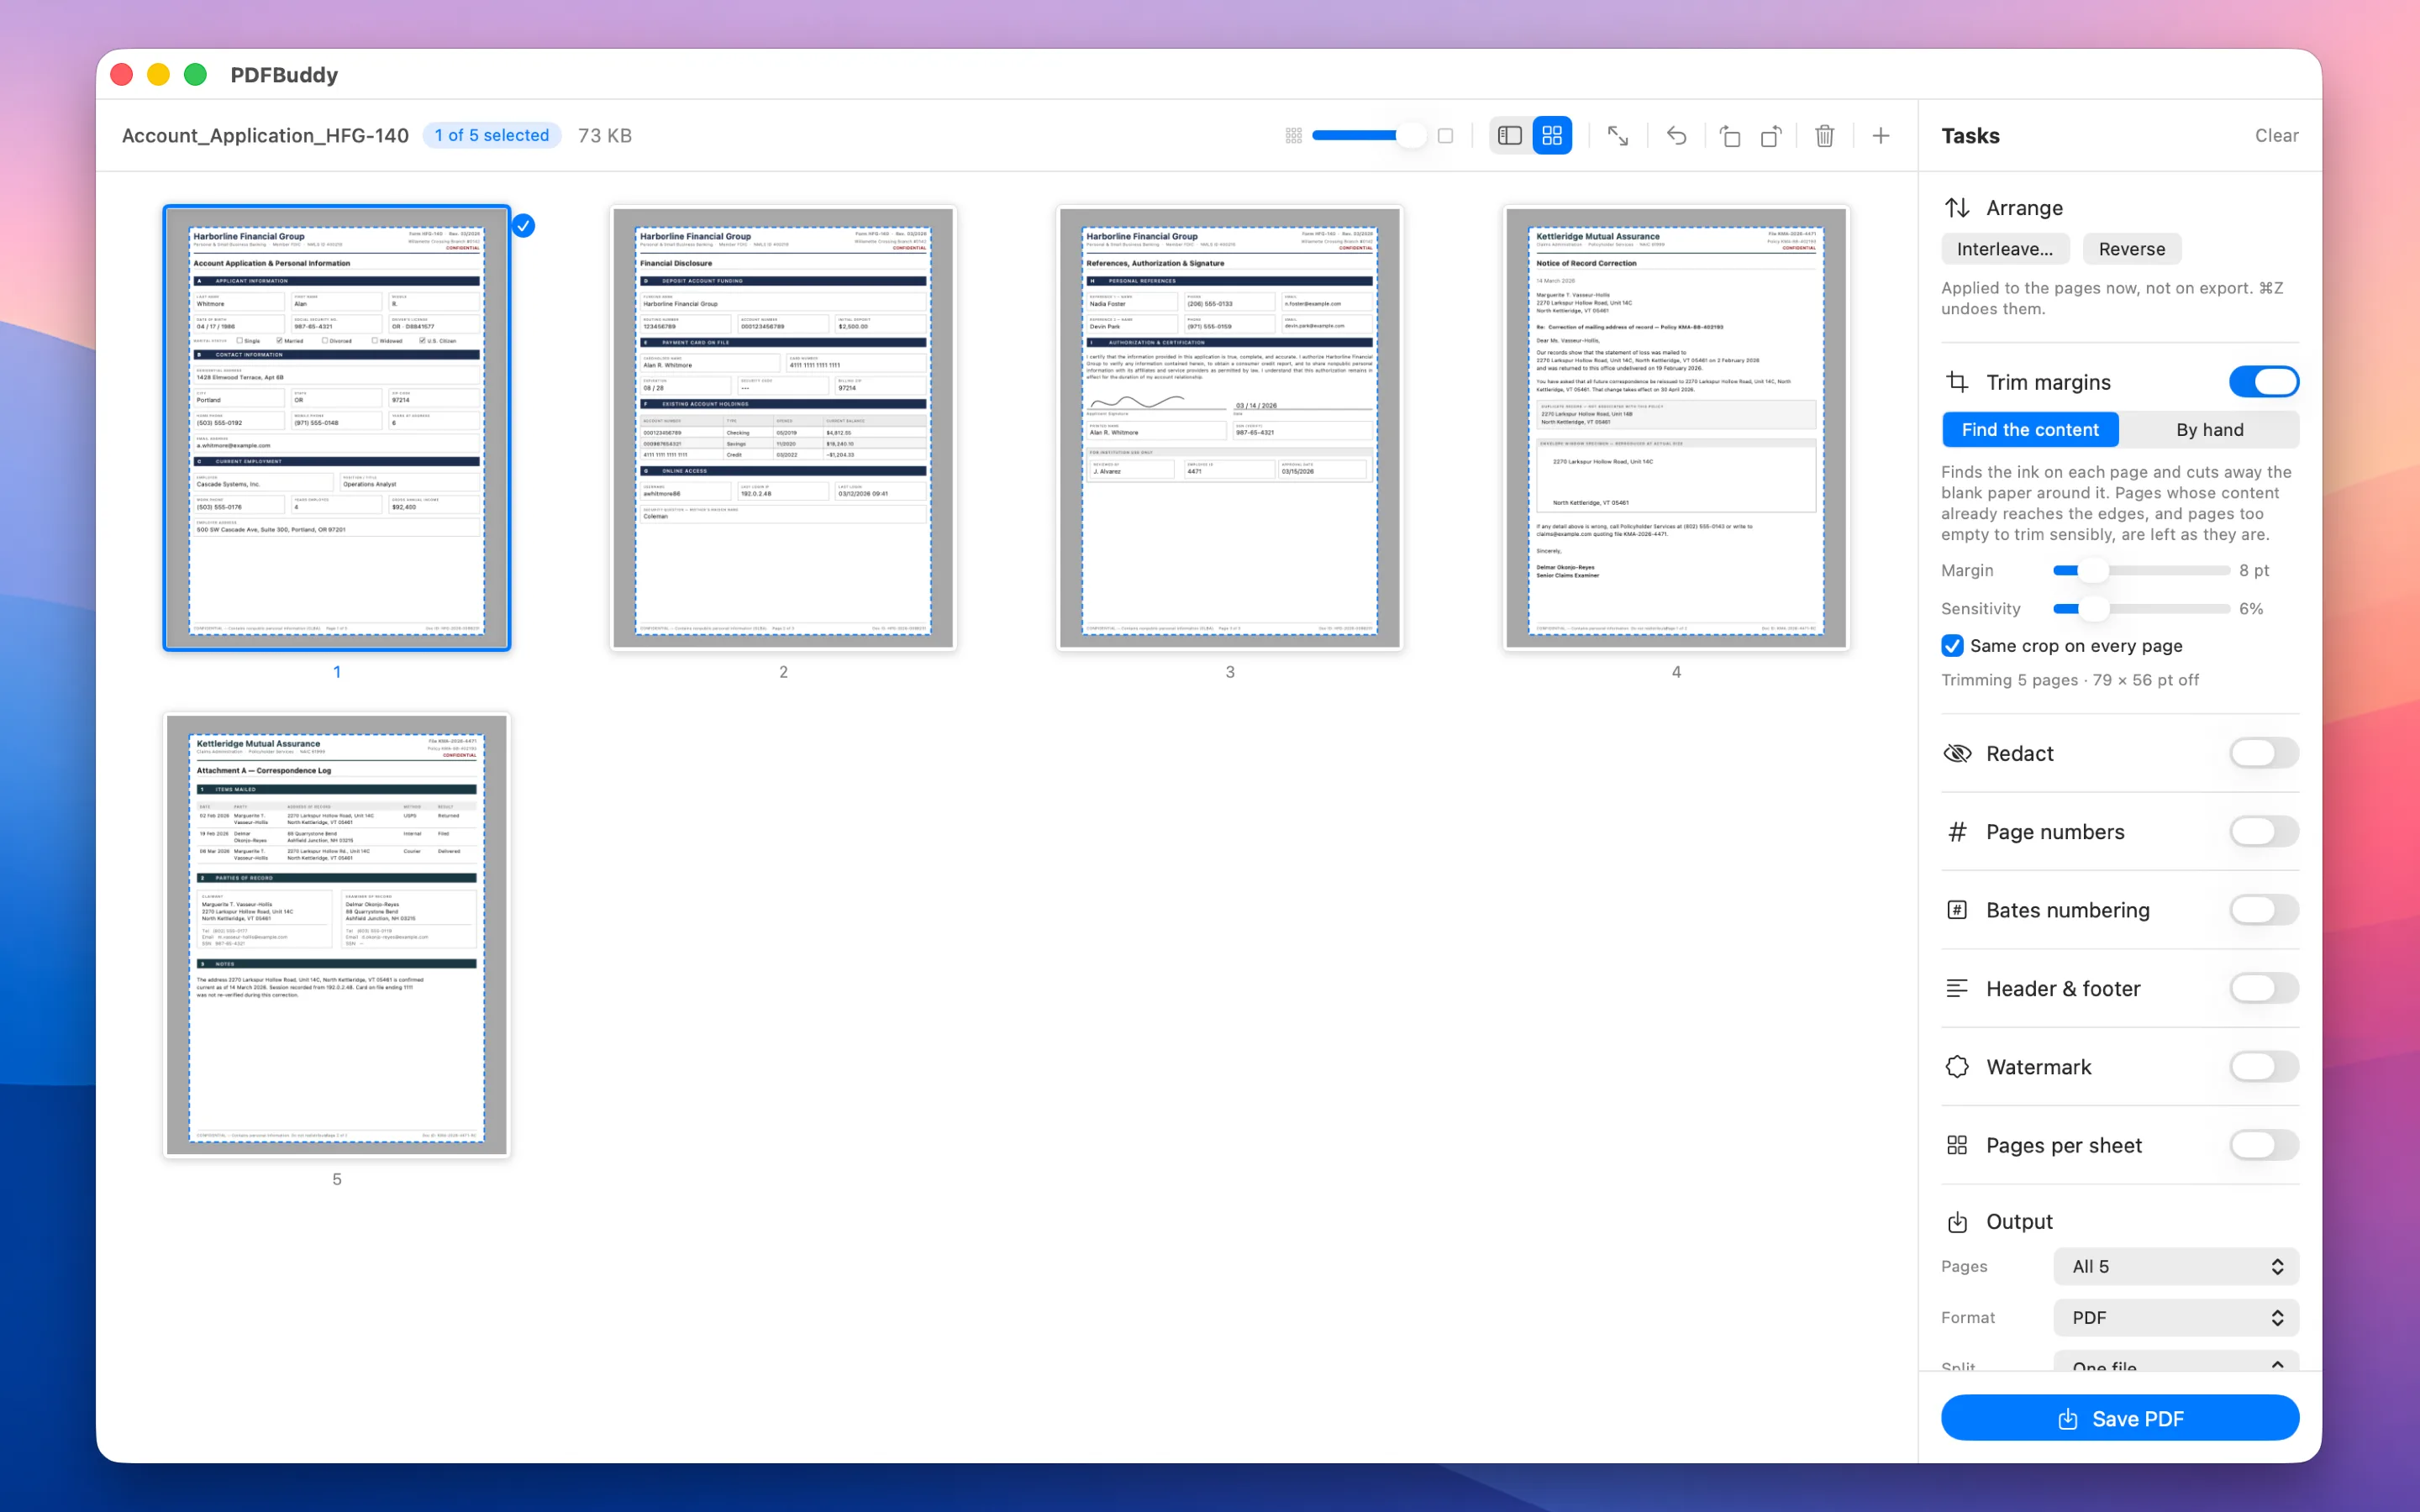Viewport: 2420px width, 1512px height.
Task: Uncheck Same crop on every page
Action: (x=1952, y=646)
